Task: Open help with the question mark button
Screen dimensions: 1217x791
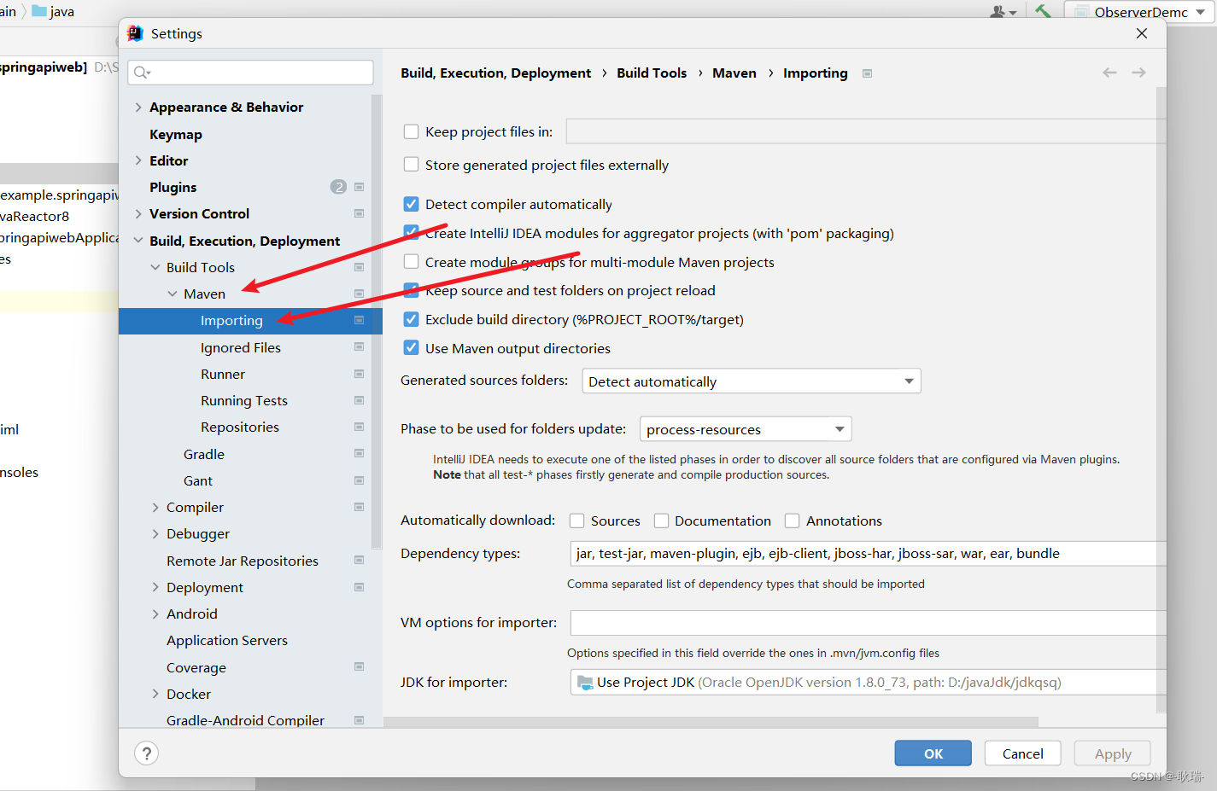Action: (x=147, y=753)
